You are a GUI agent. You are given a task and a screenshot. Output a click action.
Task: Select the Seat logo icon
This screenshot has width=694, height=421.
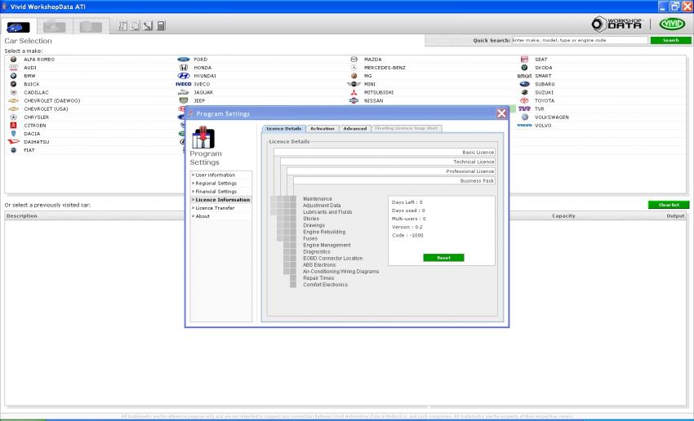(524, 60)
